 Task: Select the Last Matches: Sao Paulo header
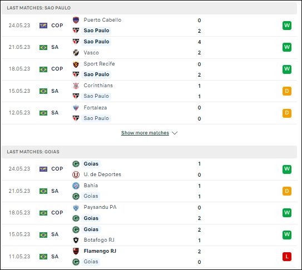pos(149,8)
